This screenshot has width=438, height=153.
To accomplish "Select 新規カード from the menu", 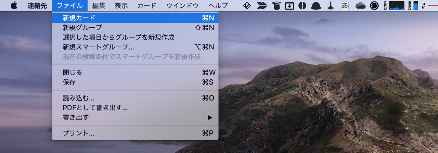I will (135, 18).
